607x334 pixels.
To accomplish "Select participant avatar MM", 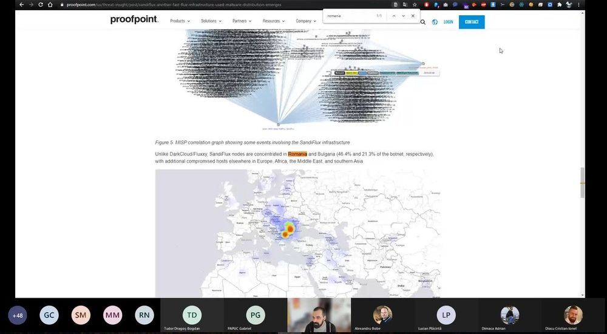I will 113,315.
